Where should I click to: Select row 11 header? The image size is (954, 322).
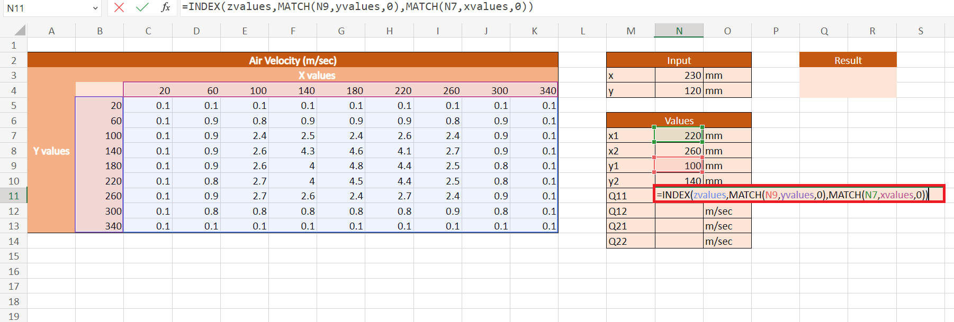13,196
